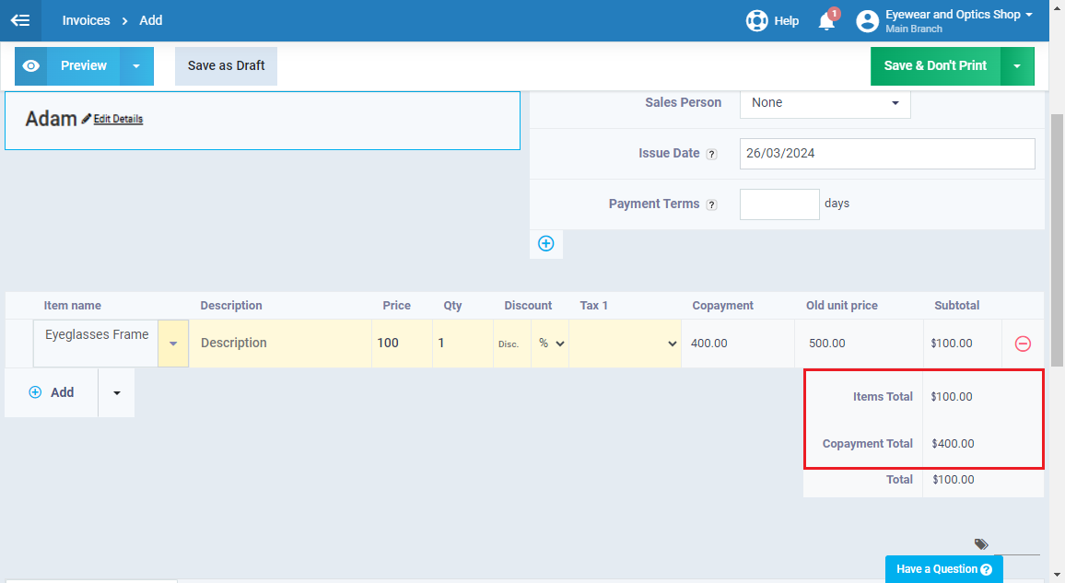Click the pencil icon next to Adam

click(x=87, y=119)
